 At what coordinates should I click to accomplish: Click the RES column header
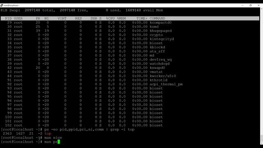78,18
